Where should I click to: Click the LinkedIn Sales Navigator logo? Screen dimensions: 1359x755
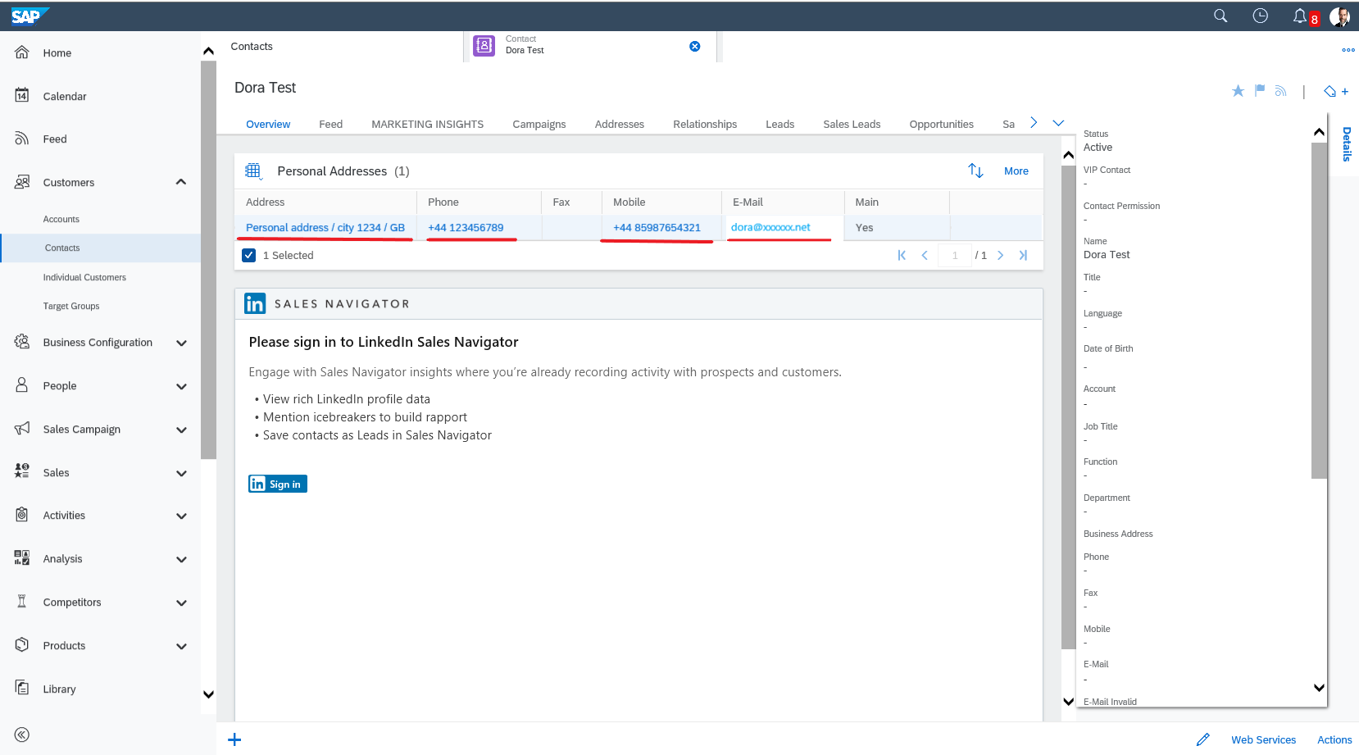point(255,303)
